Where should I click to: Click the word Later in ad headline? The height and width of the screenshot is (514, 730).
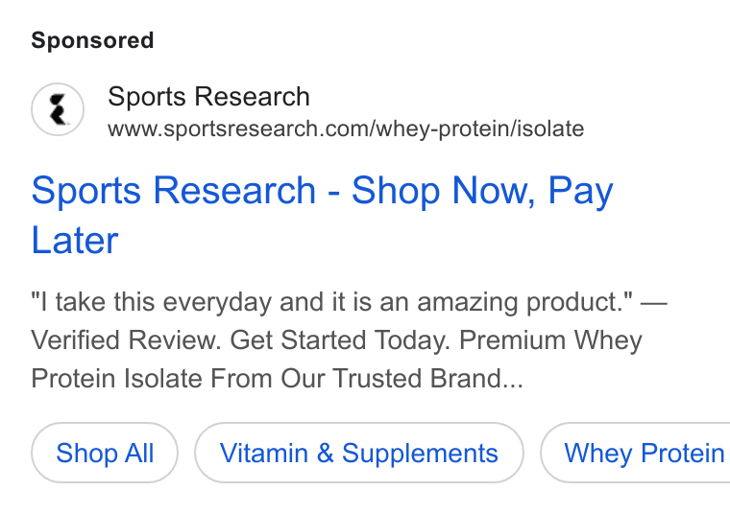coord(75,241)
